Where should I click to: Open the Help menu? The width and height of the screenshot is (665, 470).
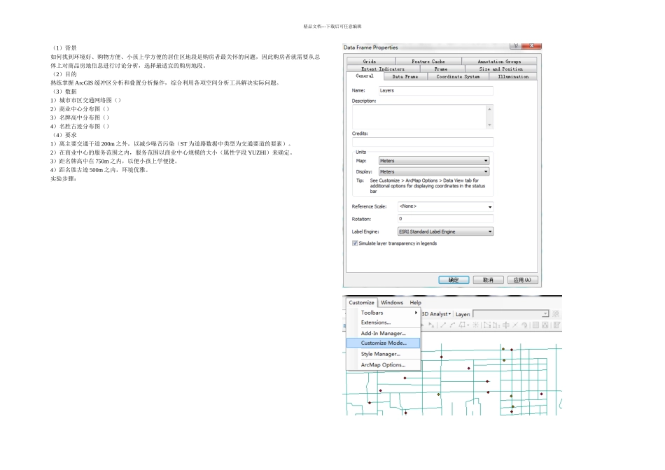416,303
